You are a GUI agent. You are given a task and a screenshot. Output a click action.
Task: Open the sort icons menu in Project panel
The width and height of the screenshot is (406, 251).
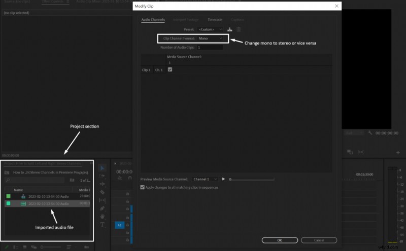click(69, 247)
